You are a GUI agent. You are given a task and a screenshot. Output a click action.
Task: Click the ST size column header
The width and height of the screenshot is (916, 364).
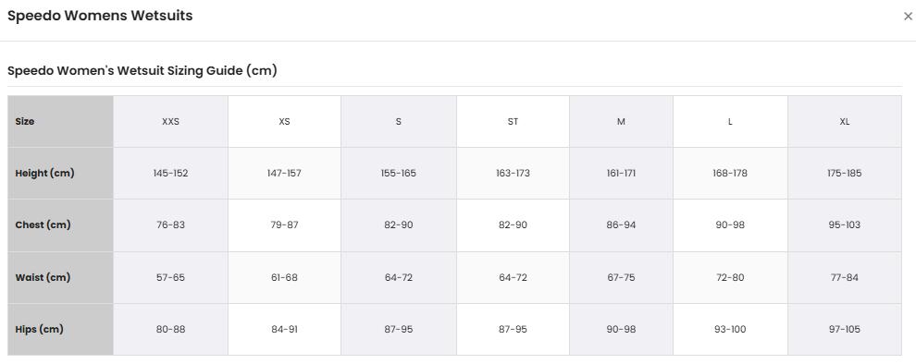[513, 121]
